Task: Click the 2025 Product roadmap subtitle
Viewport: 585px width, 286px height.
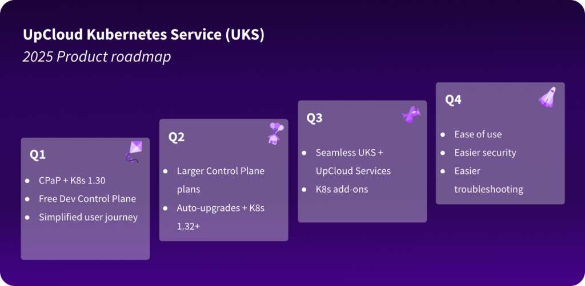Action: point(97,57)
